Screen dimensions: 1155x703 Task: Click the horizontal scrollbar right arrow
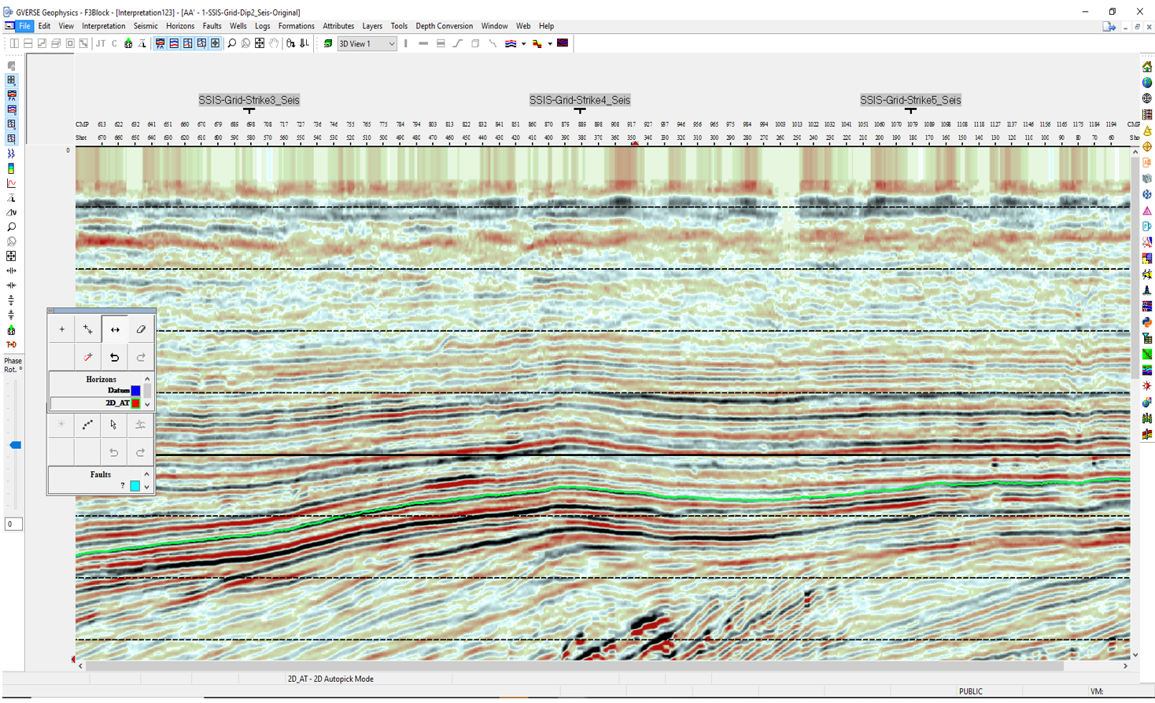(x=1125, y=666)
